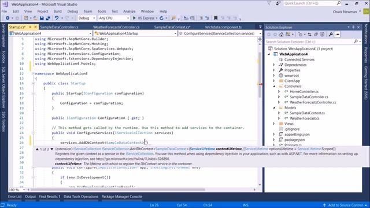Open the File menu
The image size is (370, 208).
pos(4,11)
